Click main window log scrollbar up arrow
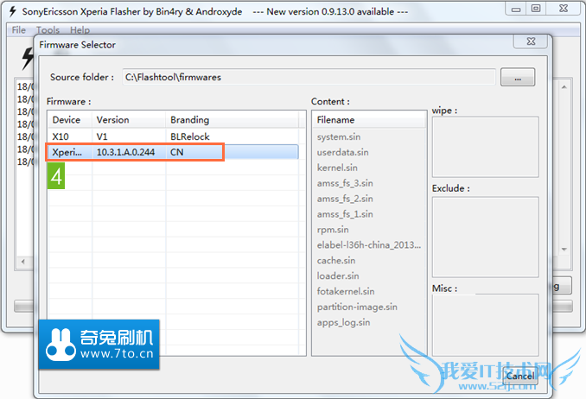This screenshot has height=399, width=586. [564, 87]
